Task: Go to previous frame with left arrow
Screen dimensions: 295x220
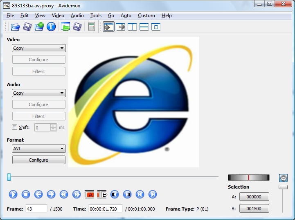Action: [x=38, y=194]
